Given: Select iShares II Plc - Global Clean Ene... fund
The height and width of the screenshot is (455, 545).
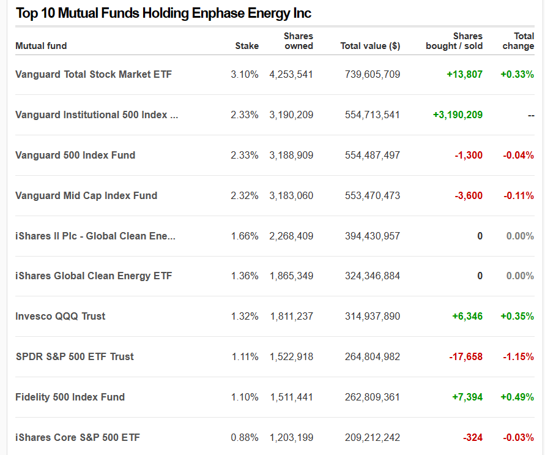Looking at the screenshot, I should (95, 236).
